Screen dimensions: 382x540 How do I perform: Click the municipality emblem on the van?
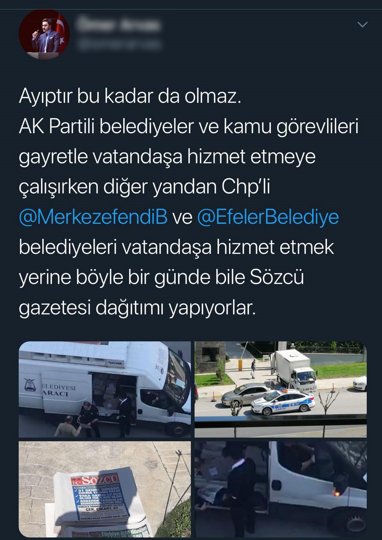pos(30,385)
